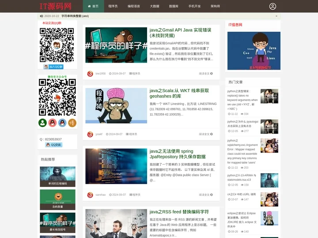Open the 编程语言 menu item
This screenshot has height=238, width=318.
pyautogui.click(x=134, y=6)
